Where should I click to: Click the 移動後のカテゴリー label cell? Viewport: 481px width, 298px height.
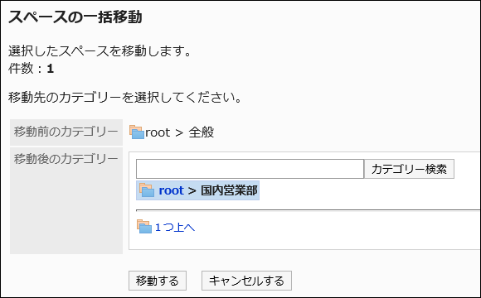[x=66, y=200]
